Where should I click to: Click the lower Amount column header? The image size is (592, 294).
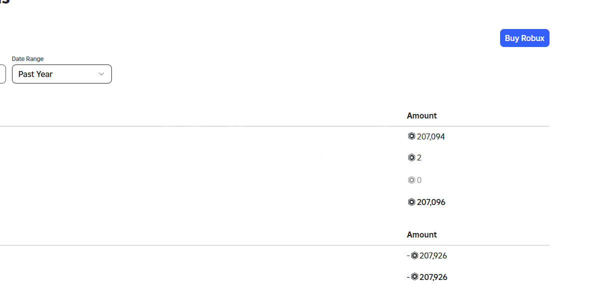[422, 234]
